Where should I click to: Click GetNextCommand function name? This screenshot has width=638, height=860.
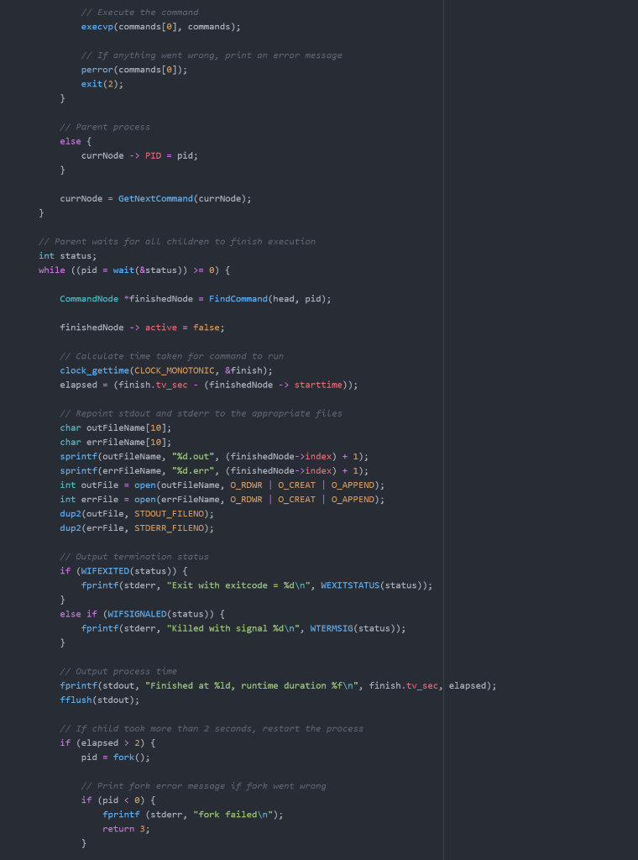pos(155,198)
